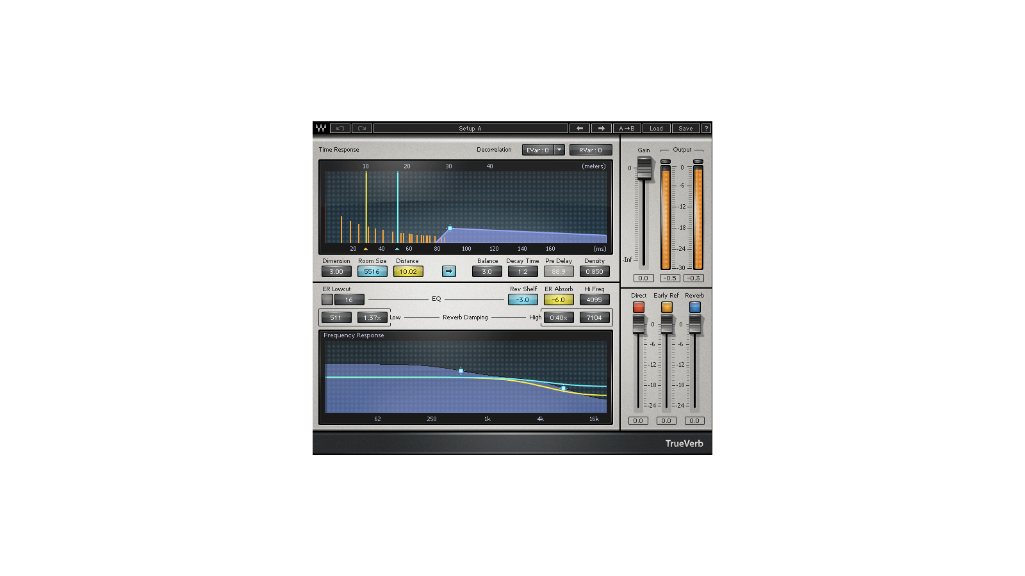Select the high damping ratio 0.40x
The height and width of the screenshot is (576, 1025).
[x=559, y=317]
